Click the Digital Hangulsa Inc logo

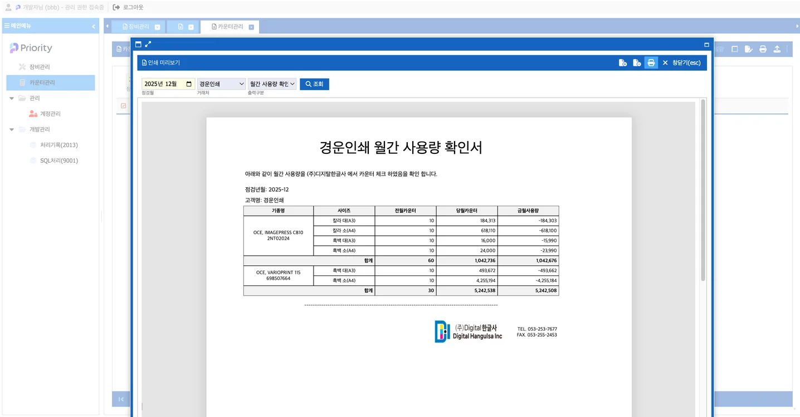[x=469, y=332]
